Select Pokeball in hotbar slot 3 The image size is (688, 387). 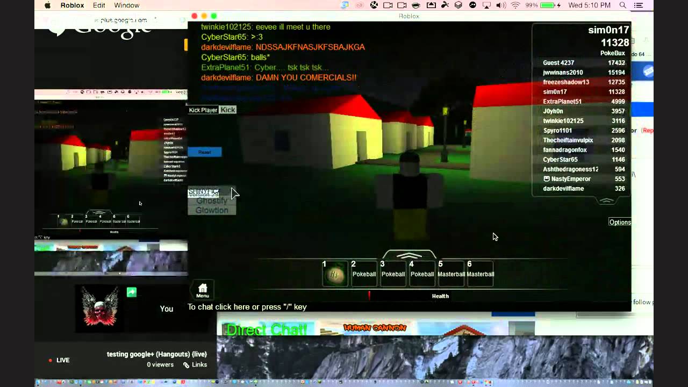(x=393, y=273)
